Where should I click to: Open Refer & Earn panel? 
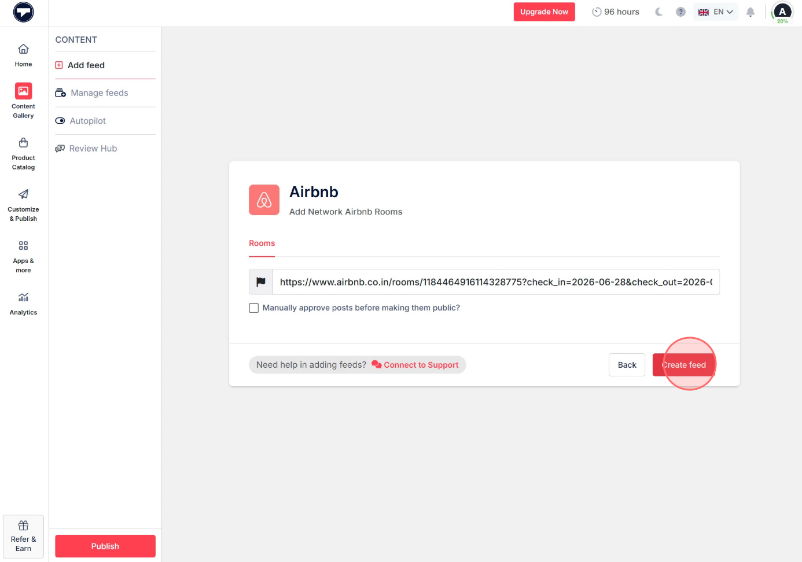(x=23, y=537)
